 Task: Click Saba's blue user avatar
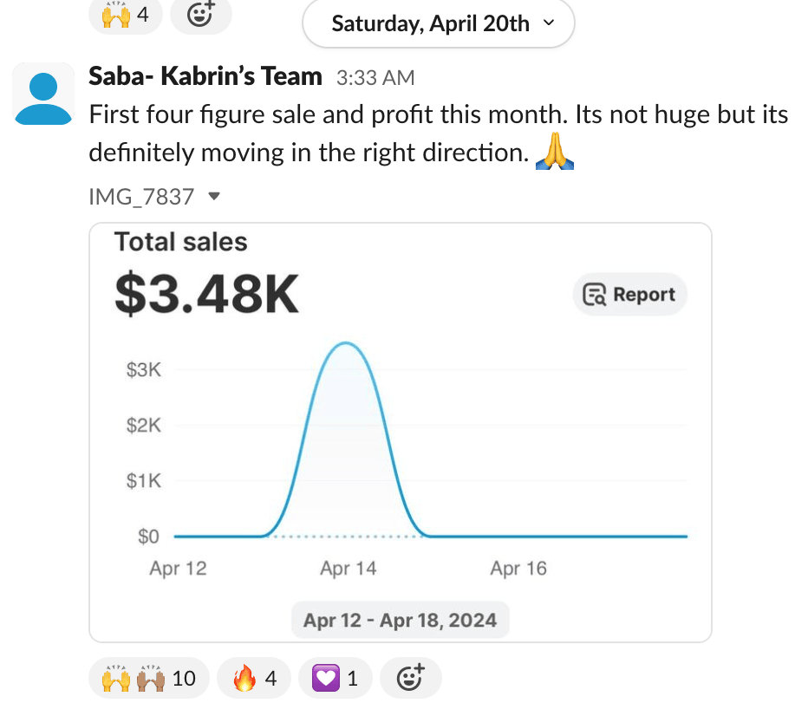pyautogui.click(x=43, y=95)
